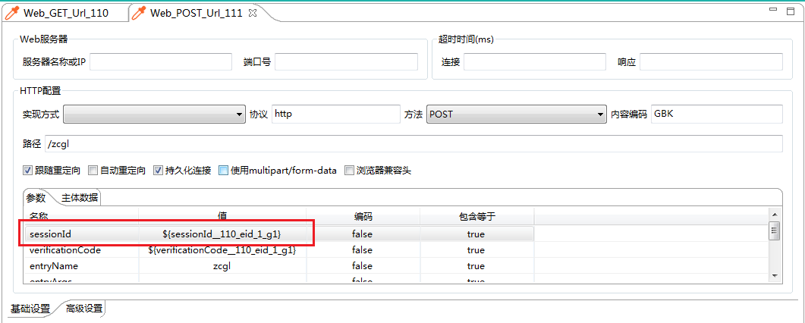This screenshot has height=323, width=805.
Task: Select the entryName parameter name cell
Action: coord(82,266)
